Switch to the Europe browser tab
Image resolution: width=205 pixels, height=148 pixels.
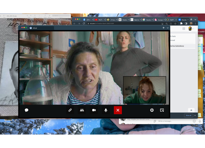[x=159, y=20]
